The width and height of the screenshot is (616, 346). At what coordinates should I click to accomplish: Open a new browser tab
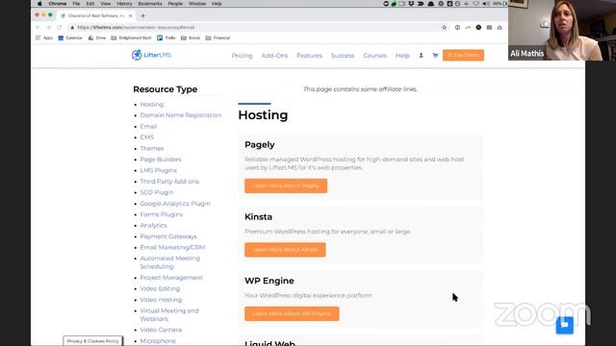[x=142, y=15]
